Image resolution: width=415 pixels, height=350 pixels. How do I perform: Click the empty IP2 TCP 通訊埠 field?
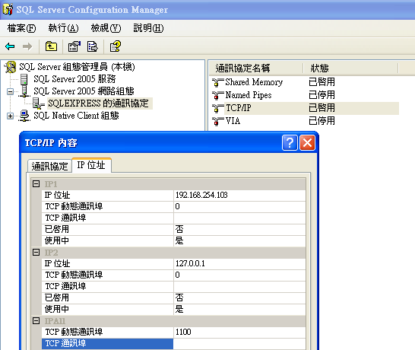pos(239,287)
